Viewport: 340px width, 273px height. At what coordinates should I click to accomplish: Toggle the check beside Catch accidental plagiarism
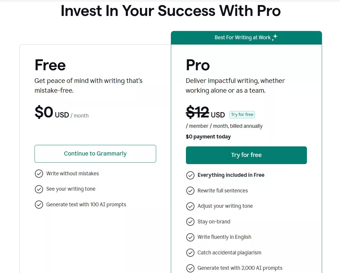190,253
